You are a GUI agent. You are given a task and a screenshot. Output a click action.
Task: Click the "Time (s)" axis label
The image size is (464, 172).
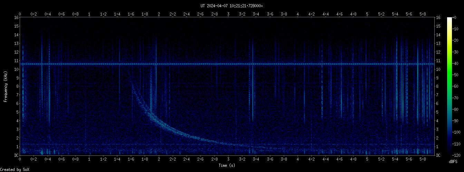227,165
